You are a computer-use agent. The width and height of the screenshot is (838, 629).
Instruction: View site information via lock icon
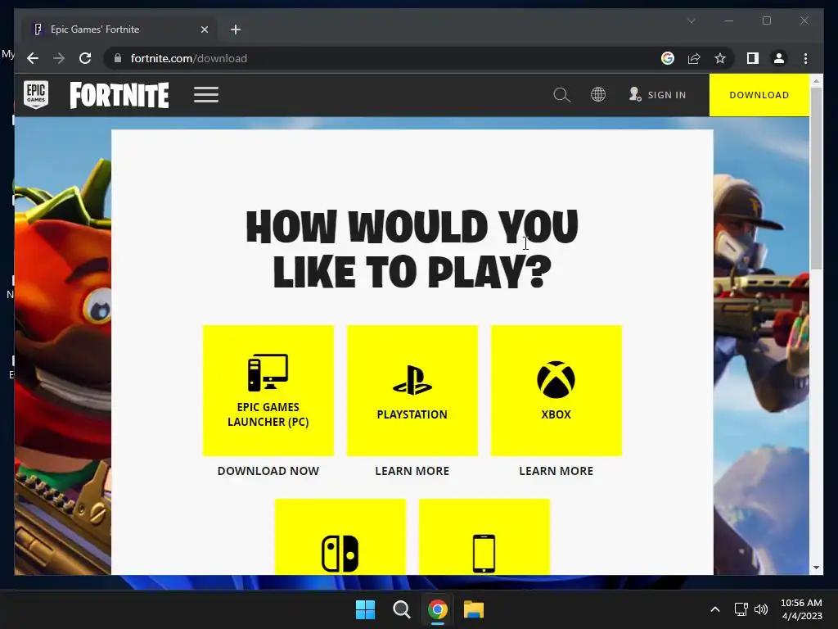(118, 58)
